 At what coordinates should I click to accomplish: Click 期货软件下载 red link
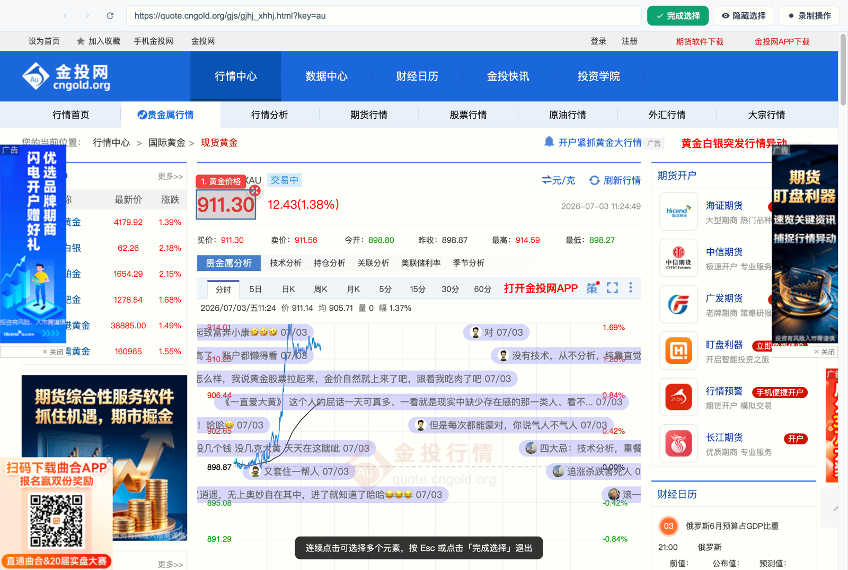(x=700, y=41)
